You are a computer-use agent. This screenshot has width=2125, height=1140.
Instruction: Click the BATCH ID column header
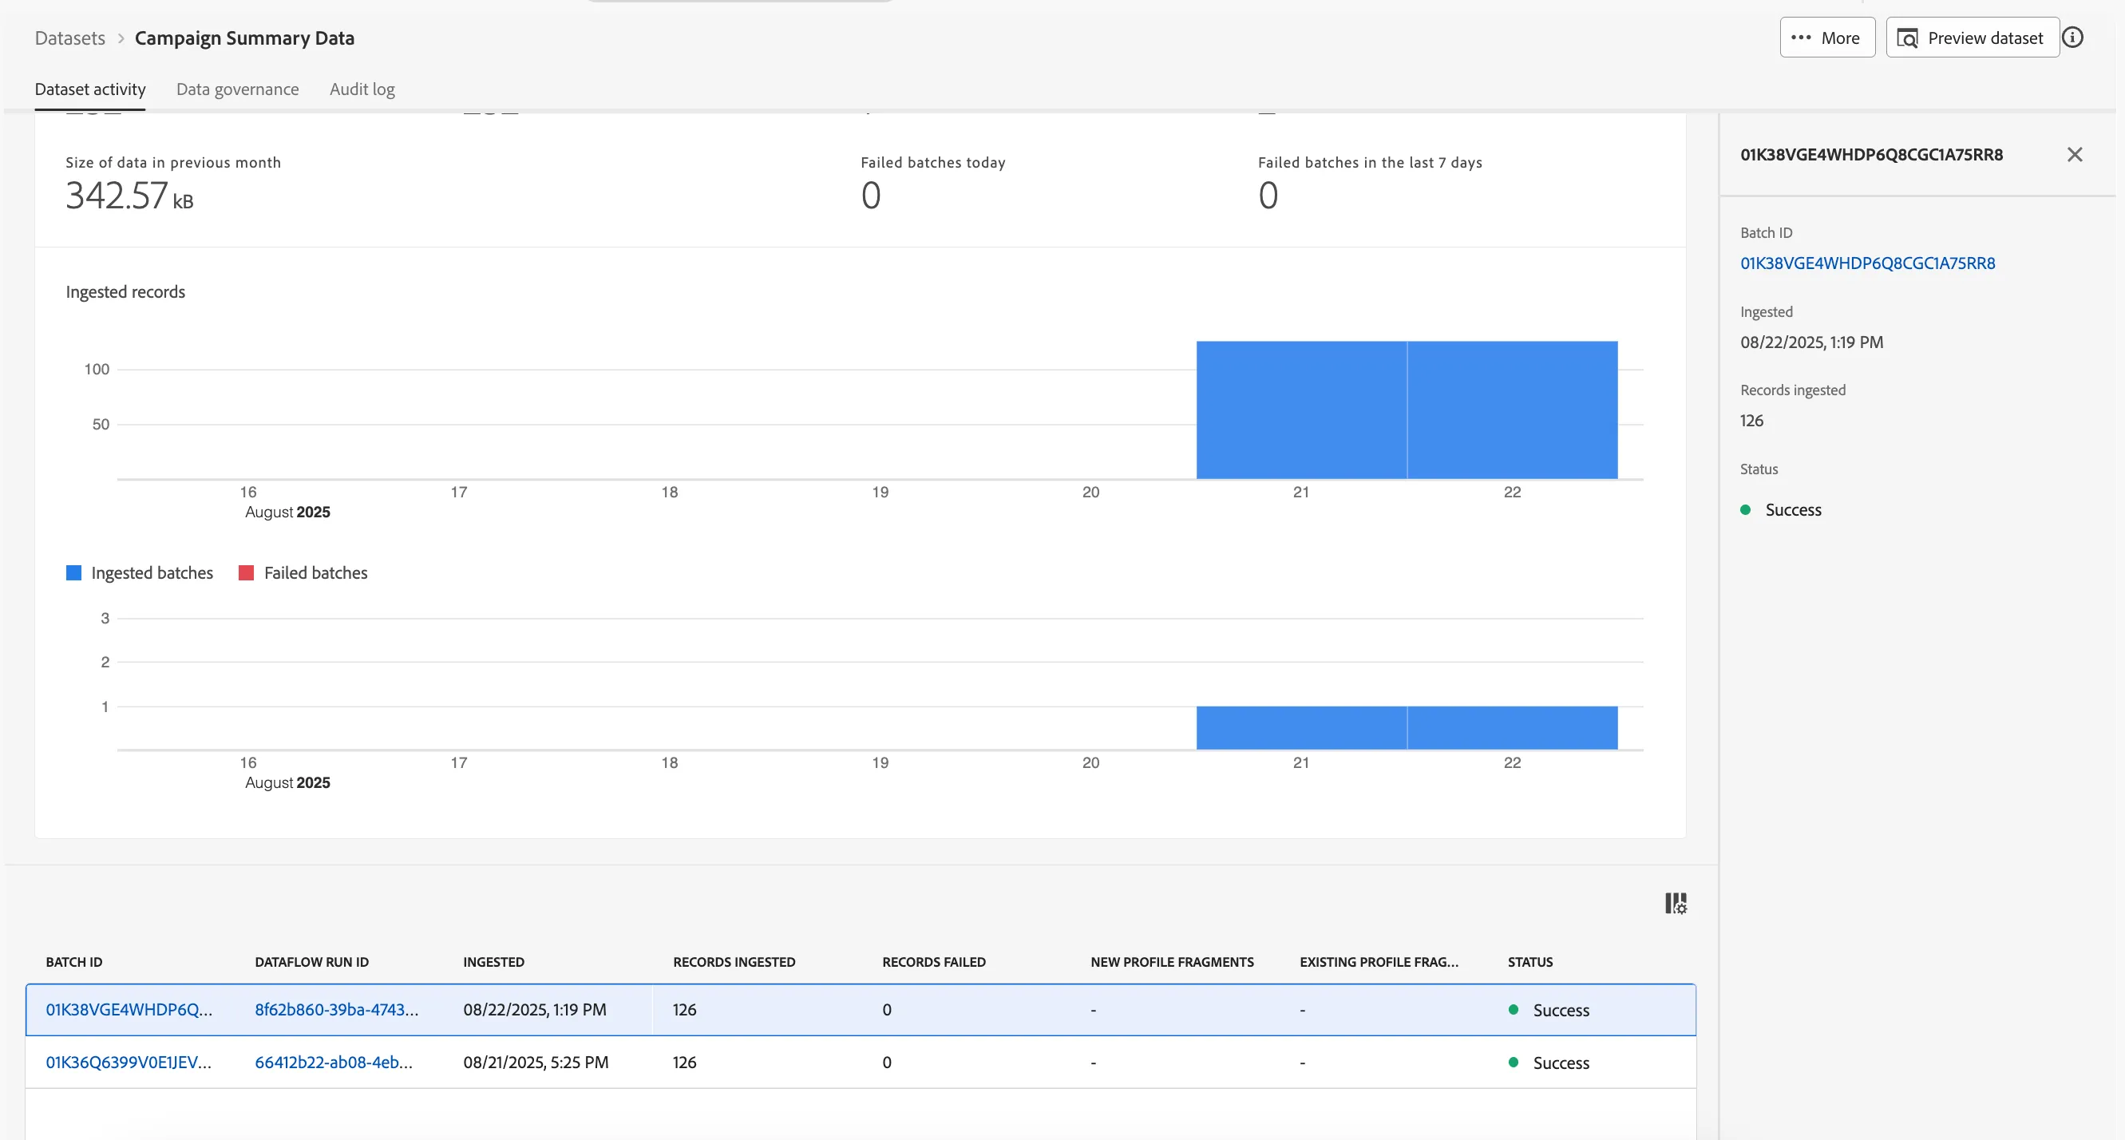click(74, 962)
